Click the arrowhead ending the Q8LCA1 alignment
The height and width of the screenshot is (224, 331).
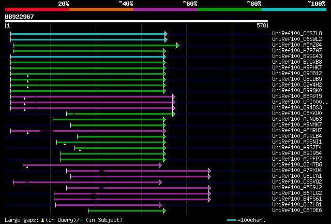coord(209,177)
